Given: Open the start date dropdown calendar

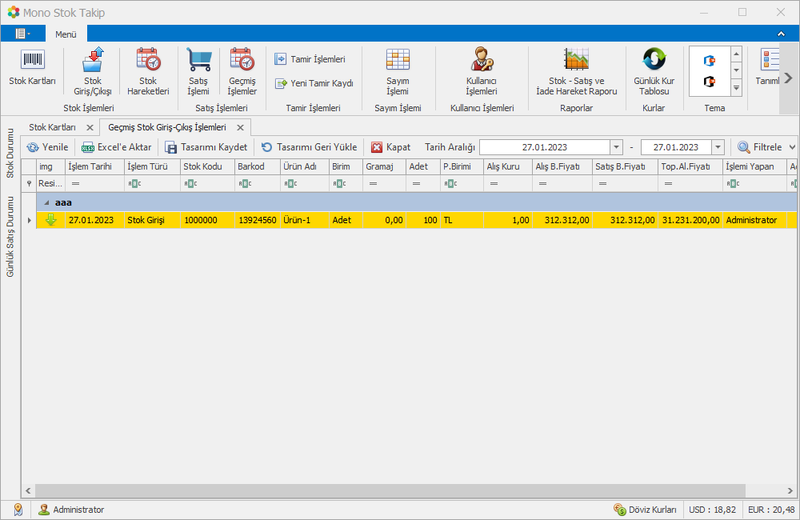Looking at the screenshot, I should click(616, 147).
